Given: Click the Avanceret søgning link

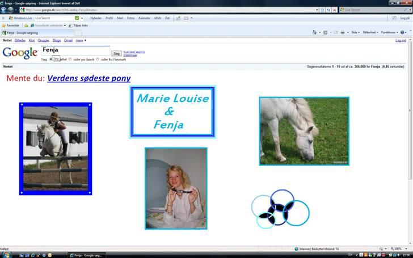Looking at the screenshot, I should click(x=134, y=52).
